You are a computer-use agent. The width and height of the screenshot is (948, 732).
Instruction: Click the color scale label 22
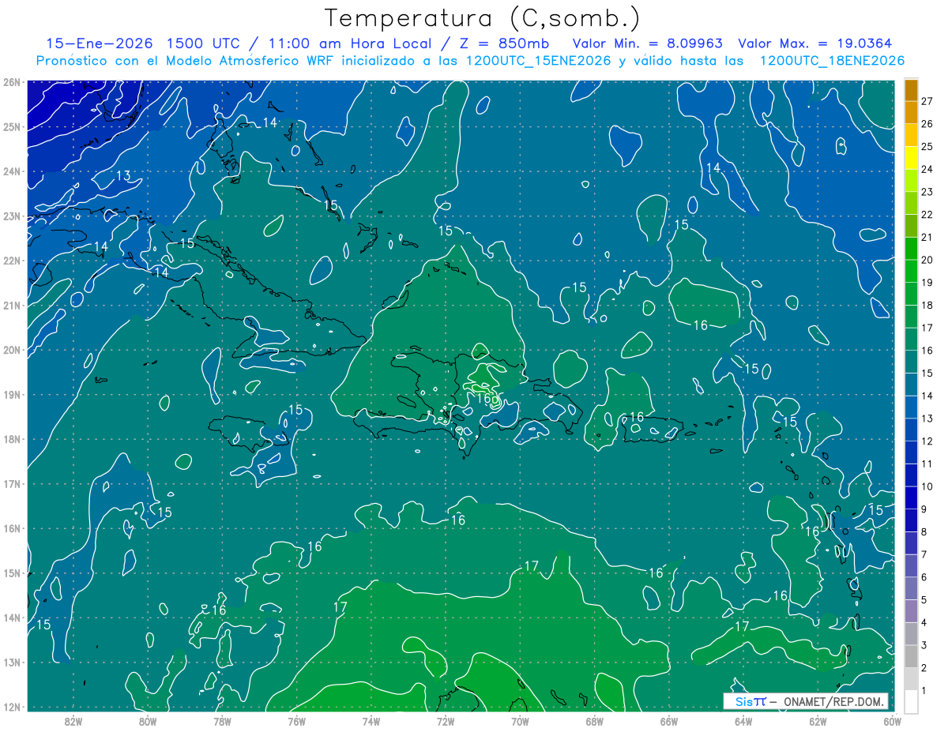927,214
